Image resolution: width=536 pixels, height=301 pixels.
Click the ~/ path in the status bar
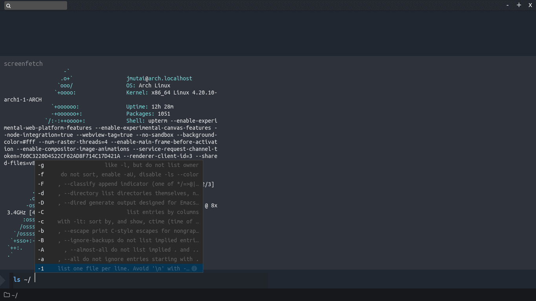pyautogui.click(x=14, y=295)
